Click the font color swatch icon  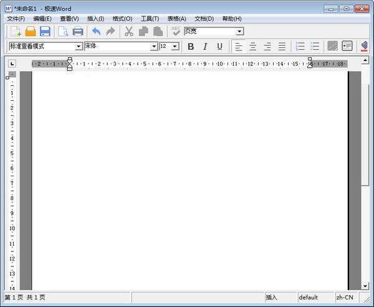click(x=365, y=46)
